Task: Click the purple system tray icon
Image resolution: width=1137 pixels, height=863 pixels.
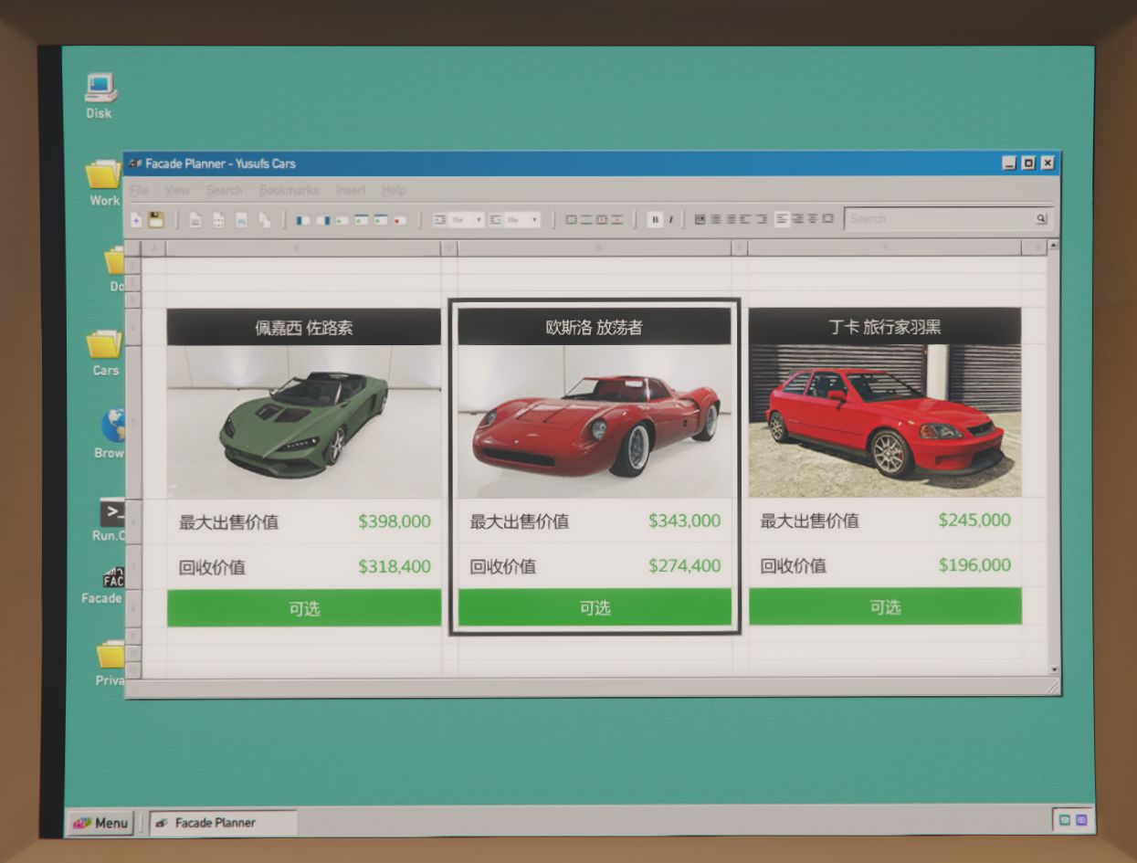Action: (1081, 820)
